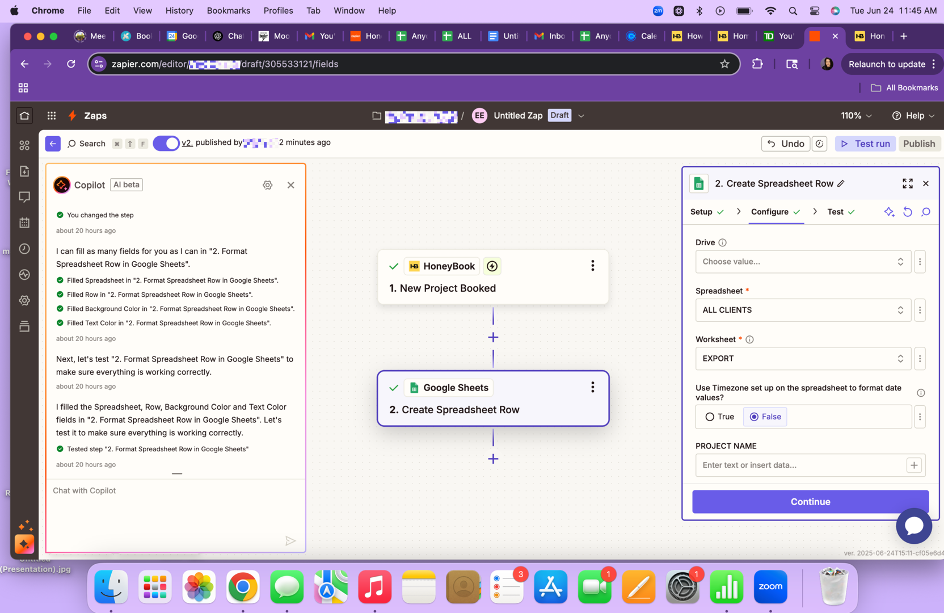Show info tooltip next to Drive label
The height and width of the screenshot is (613, 944).
click(723, 242)
